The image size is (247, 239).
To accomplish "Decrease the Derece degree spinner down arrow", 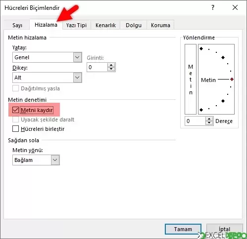I will pos(209,123).
